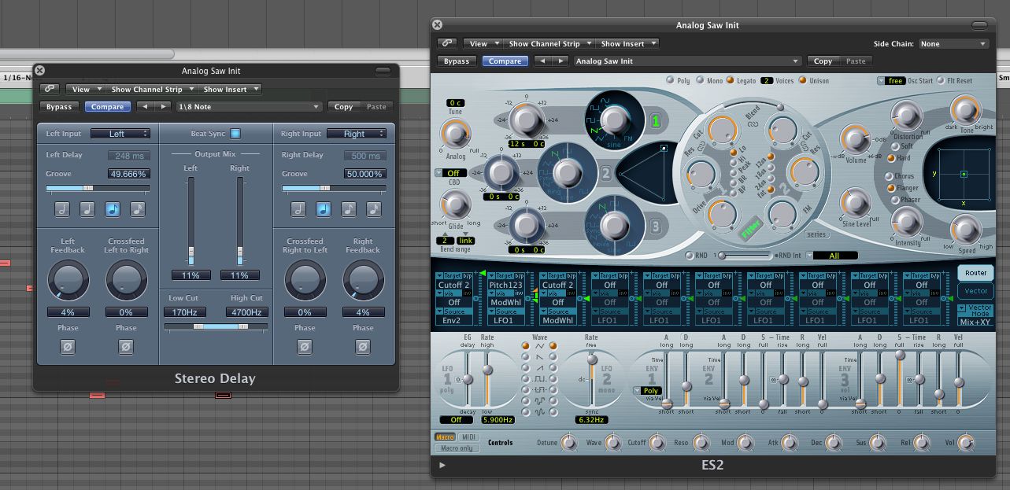Click the Left Feedback knob

tap(68, 281)
